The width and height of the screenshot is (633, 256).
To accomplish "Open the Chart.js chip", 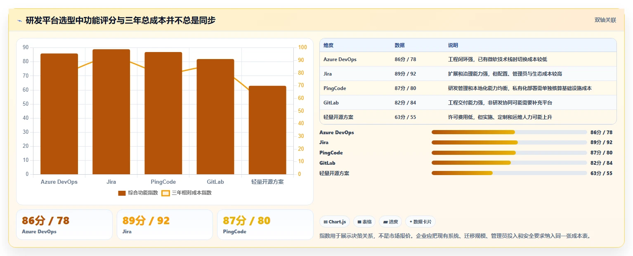I will [x=335, y=222].
